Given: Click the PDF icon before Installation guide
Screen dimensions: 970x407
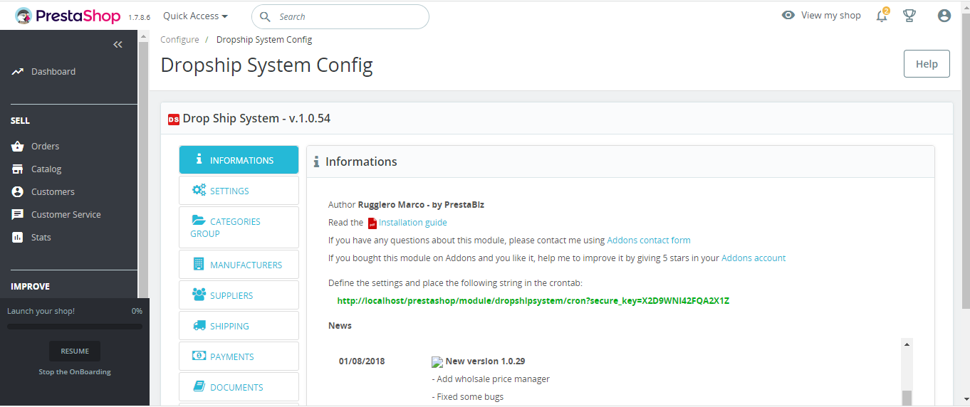Looking at the screenshot, I should tap(372, 223).
